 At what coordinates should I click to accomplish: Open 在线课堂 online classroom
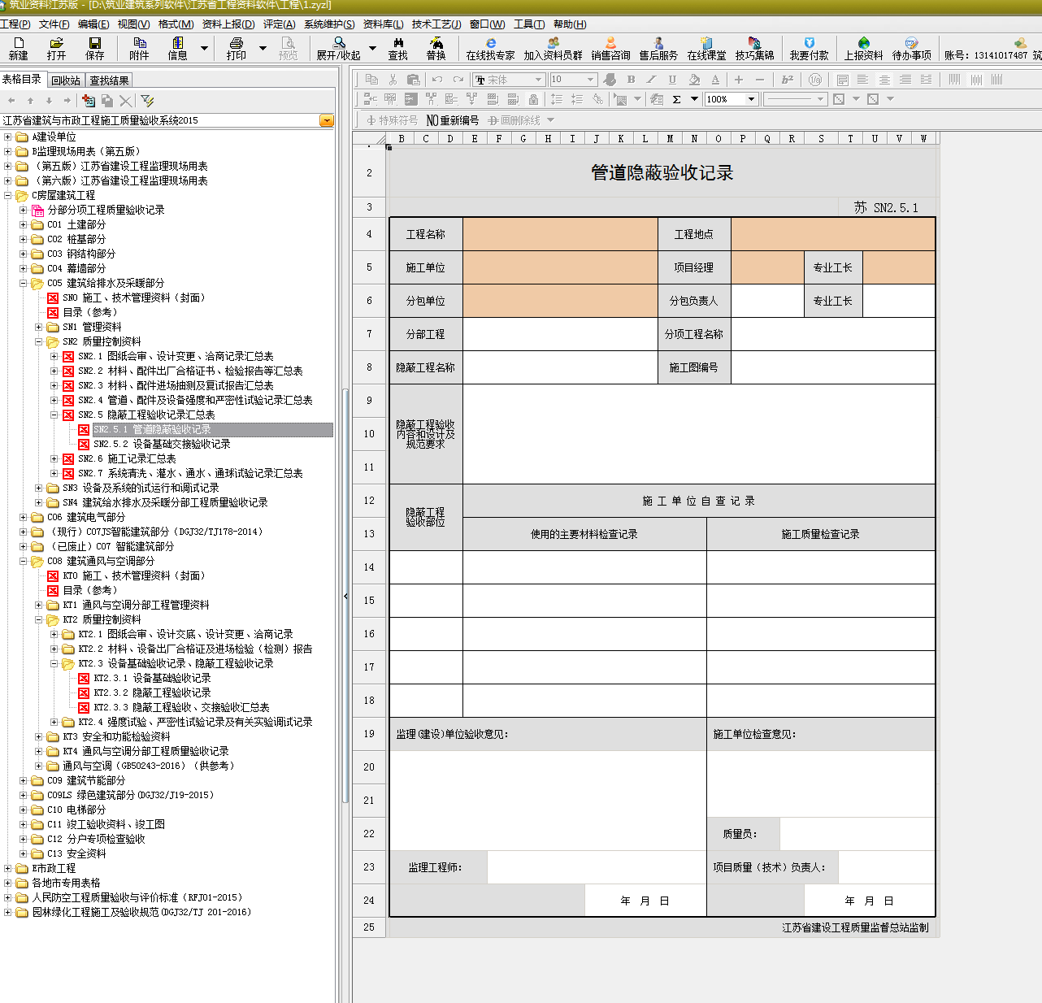(x=706, y=48)
